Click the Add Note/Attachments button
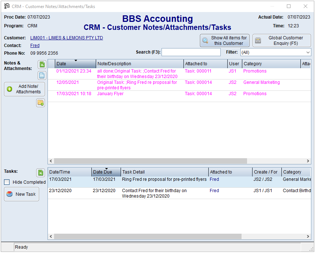 [24, 89]
